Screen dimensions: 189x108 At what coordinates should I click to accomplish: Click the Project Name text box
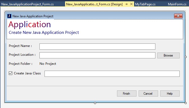coord(97,46)
